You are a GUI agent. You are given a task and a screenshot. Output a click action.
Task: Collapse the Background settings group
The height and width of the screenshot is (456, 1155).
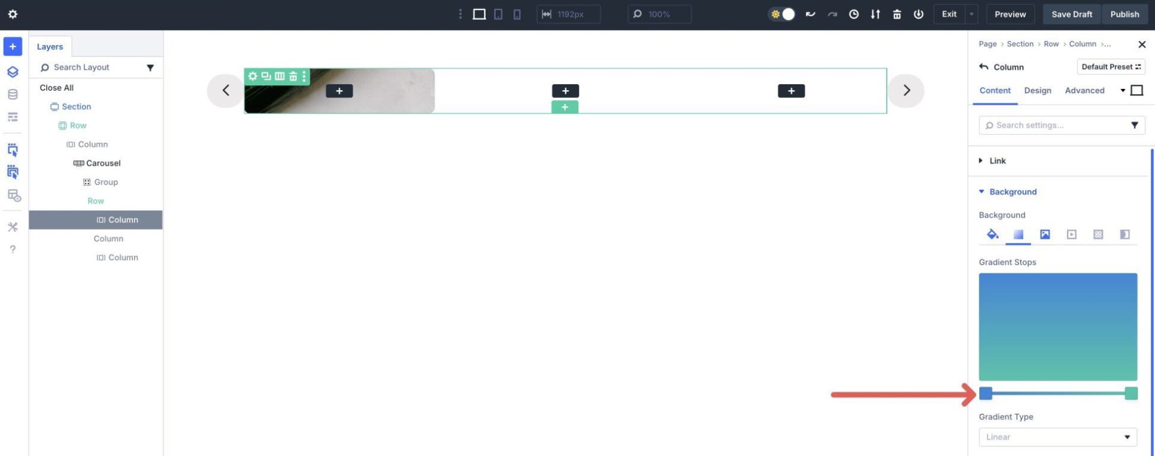tap(1012, 192)
